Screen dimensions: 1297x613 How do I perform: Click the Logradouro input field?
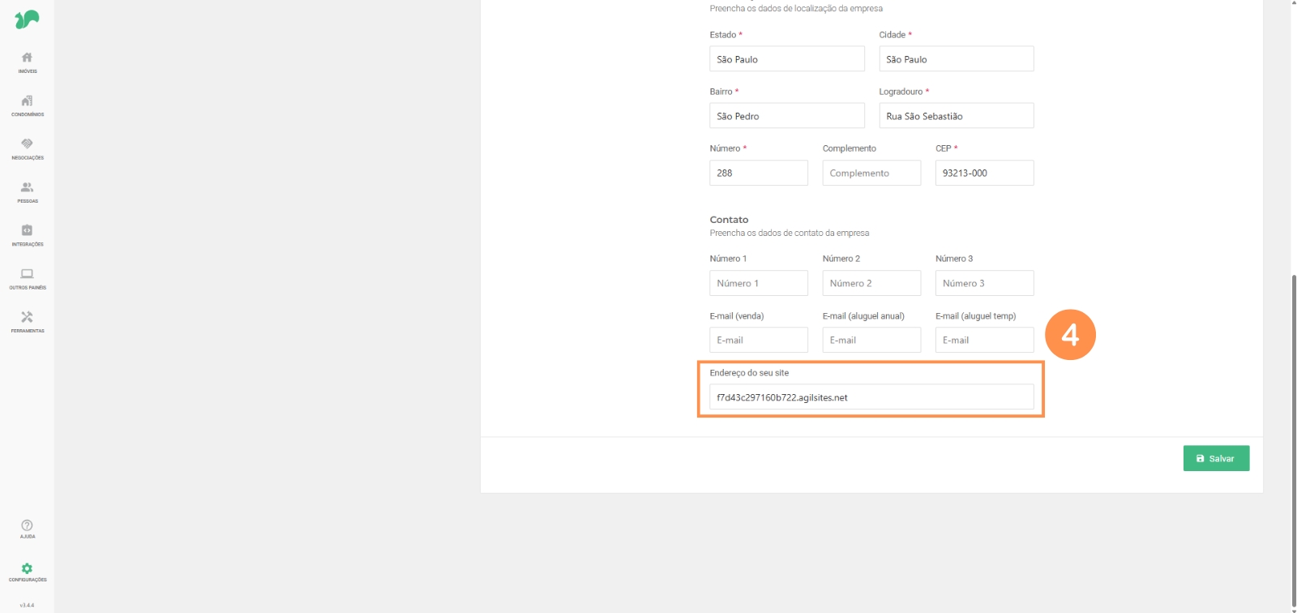(956, 116)
